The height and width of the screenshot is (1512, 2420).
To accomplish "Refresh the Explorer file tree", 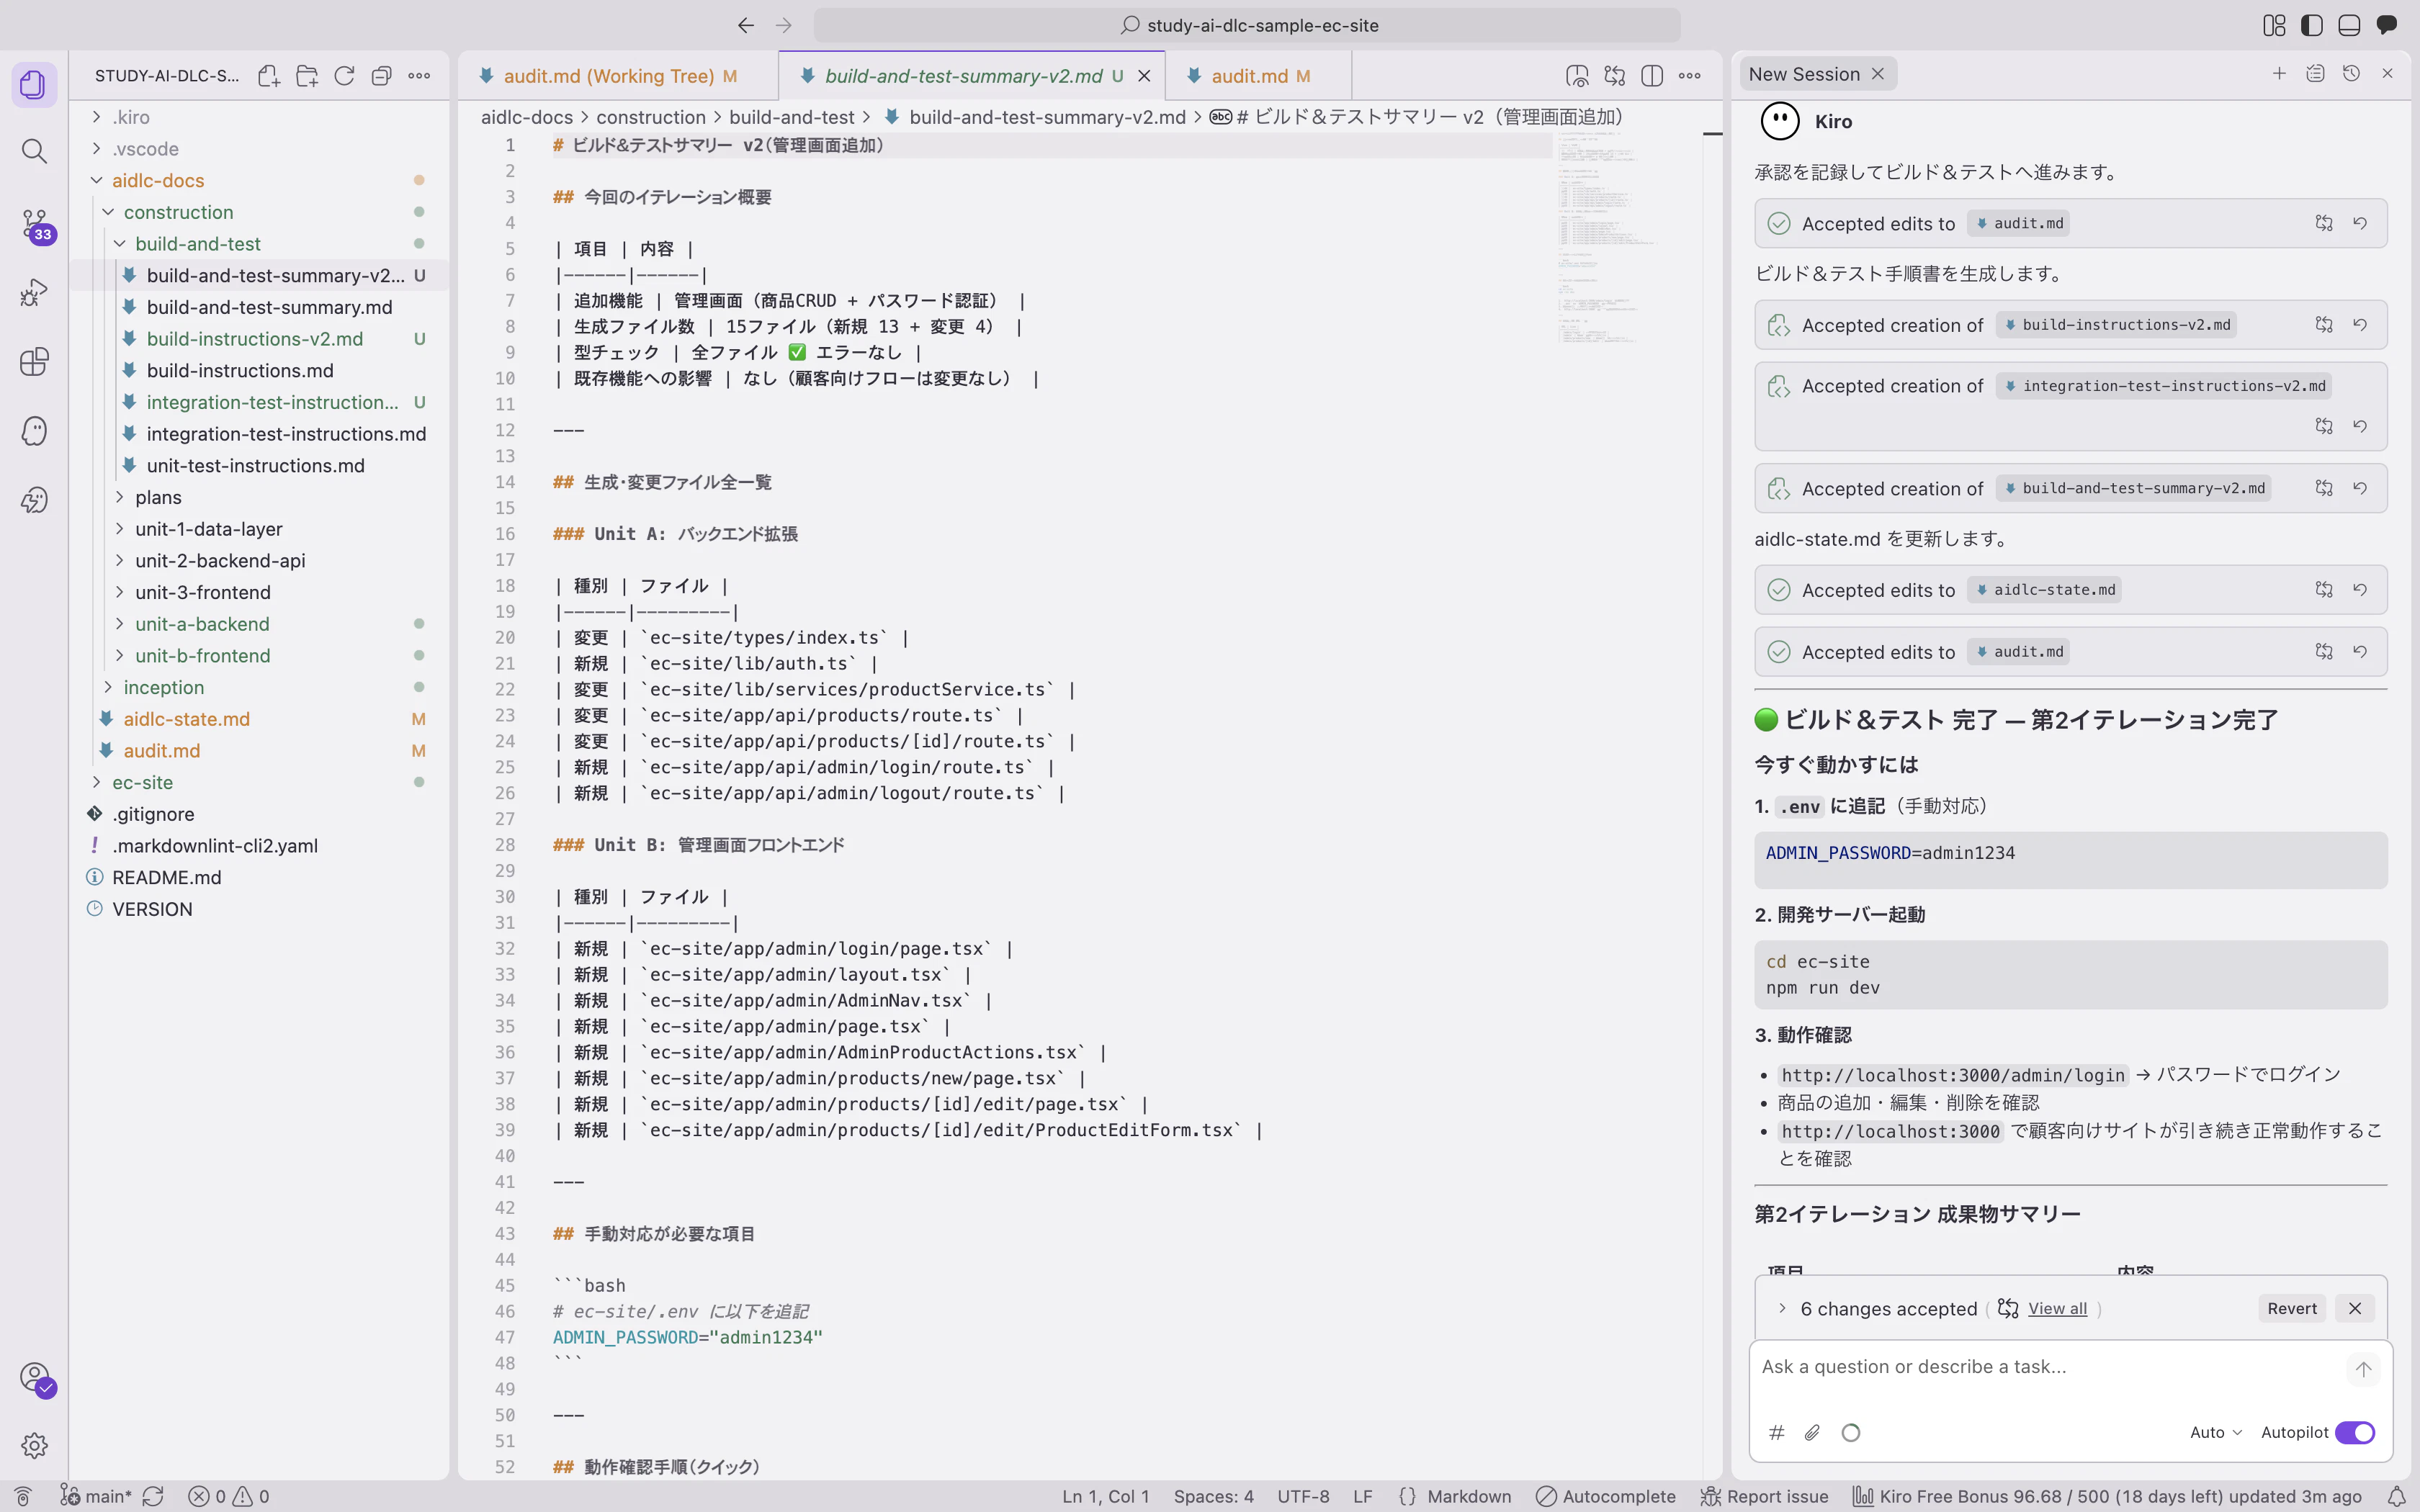I will coord(344,76).
